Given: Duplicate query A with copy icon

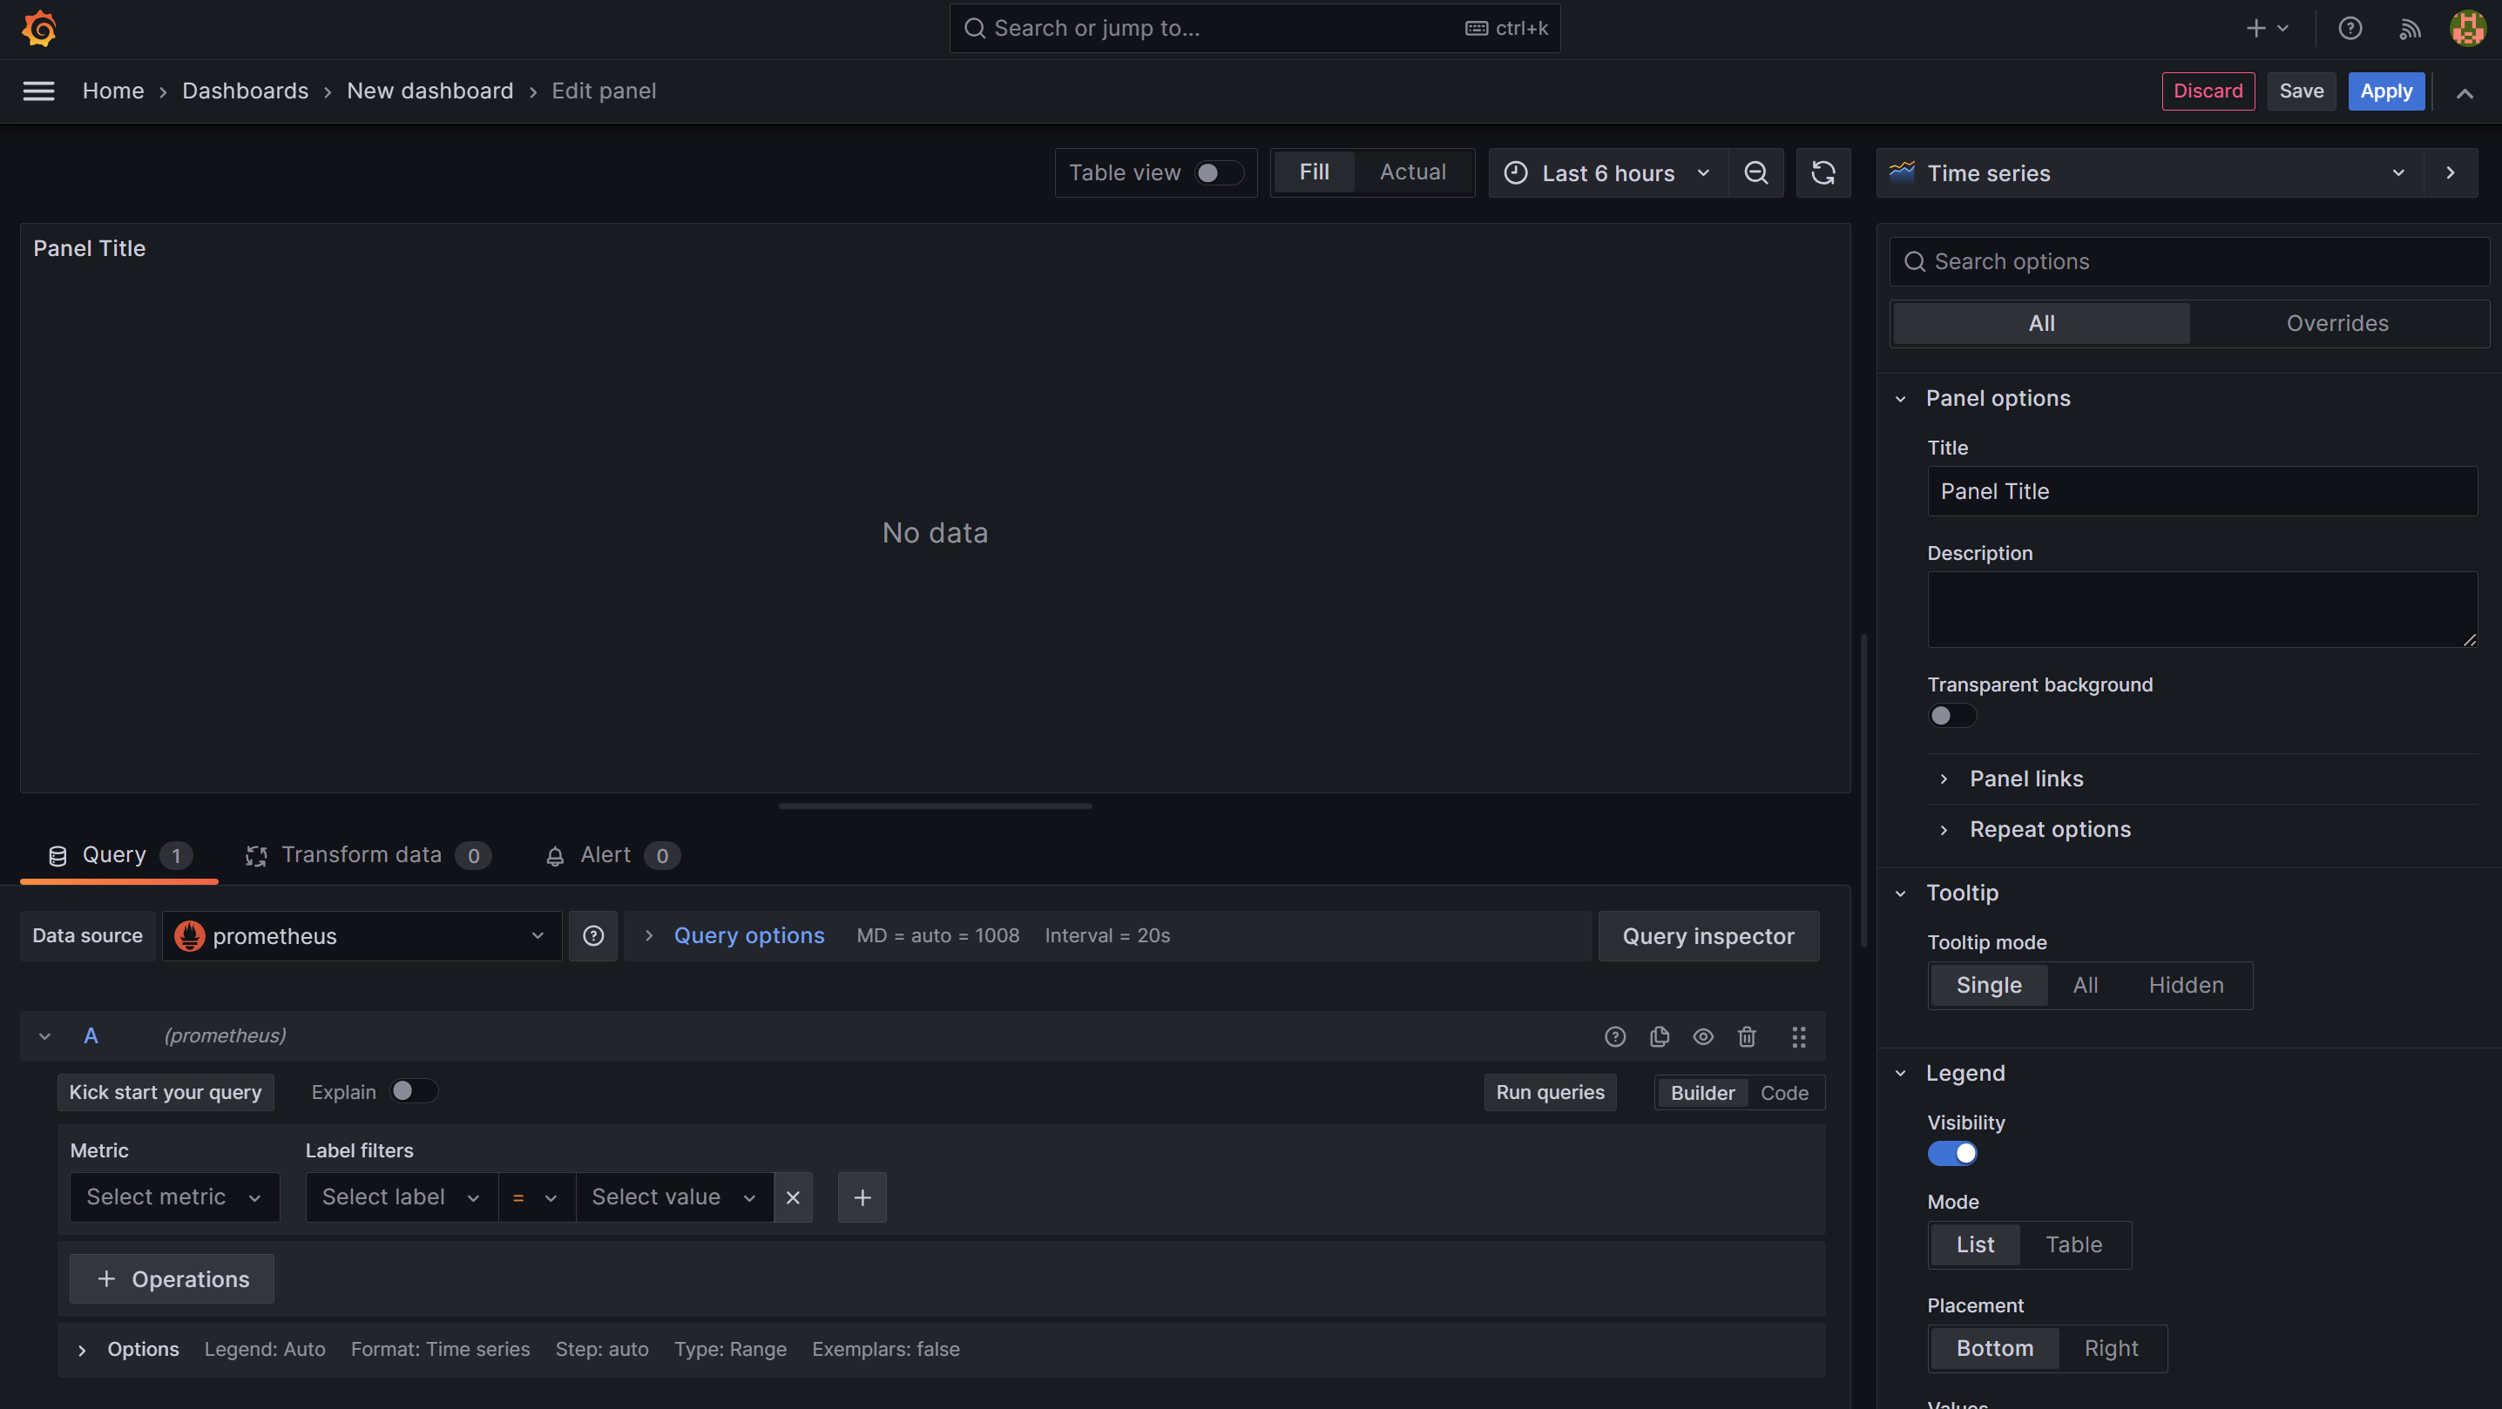Looking at the screenshot, I should click(x=1659, y=1036).
